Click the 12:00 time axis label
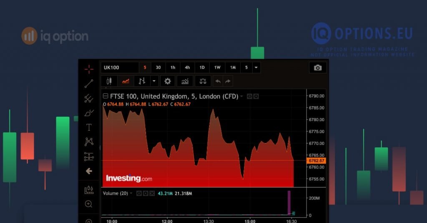Image resolution: width=427 pixels, height=223 pixels. 167,221
